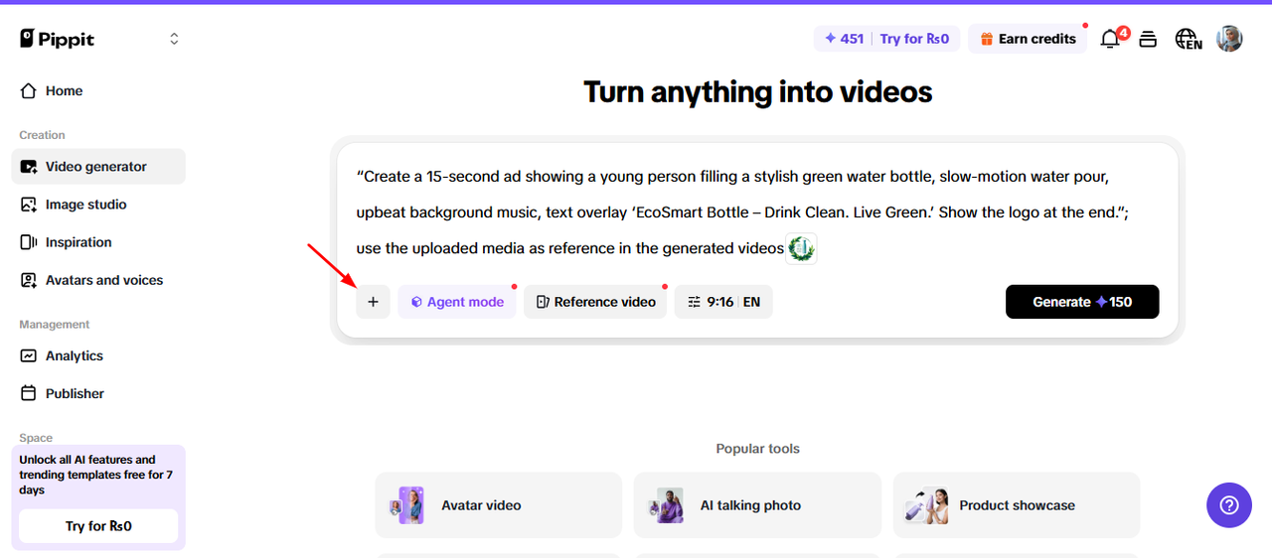Image resolution: width=1272 pixels, height=558 pixels.
Task: Open Video generator in sidebar
Action: pyautogui.click(x=98, y=167)
